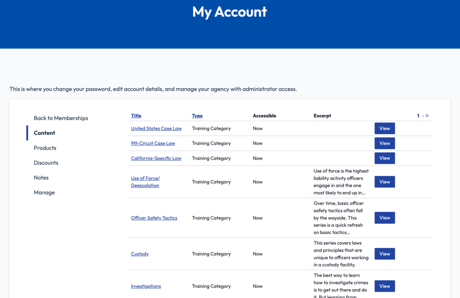Viewport: 460px width, 298px height.
Task: Sort the table by Type column
Action: point(197,116)
